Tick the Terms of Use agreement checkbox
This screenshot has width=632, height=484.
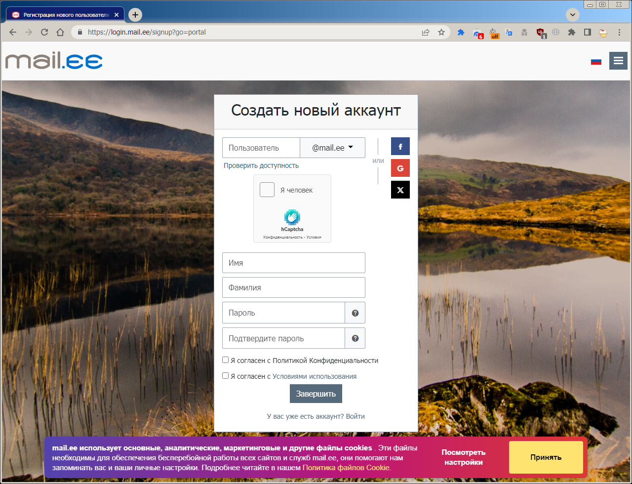(x=226, y=376)
